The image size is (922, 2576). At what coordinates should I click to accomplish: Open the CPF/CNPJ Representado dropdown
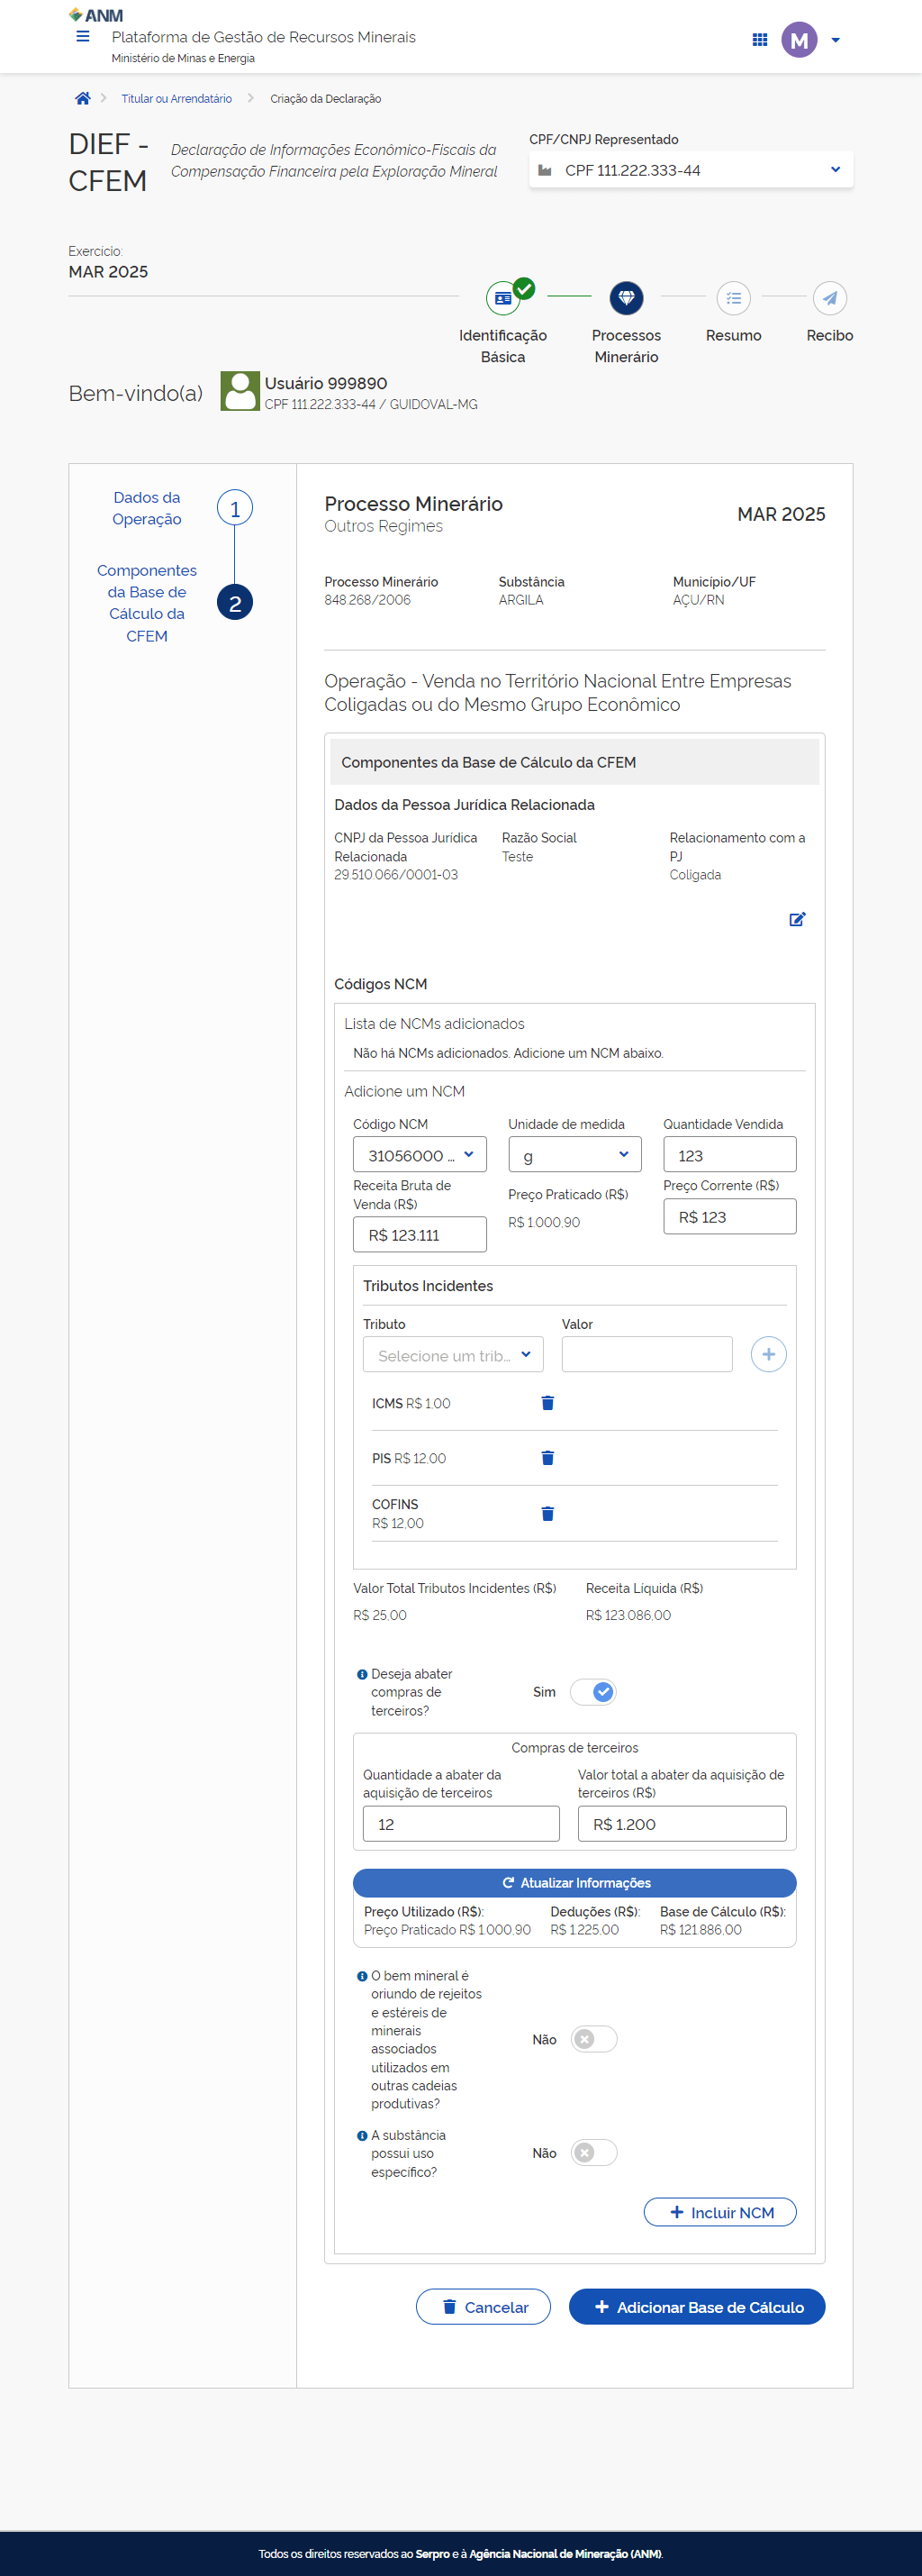pos(691,170)
